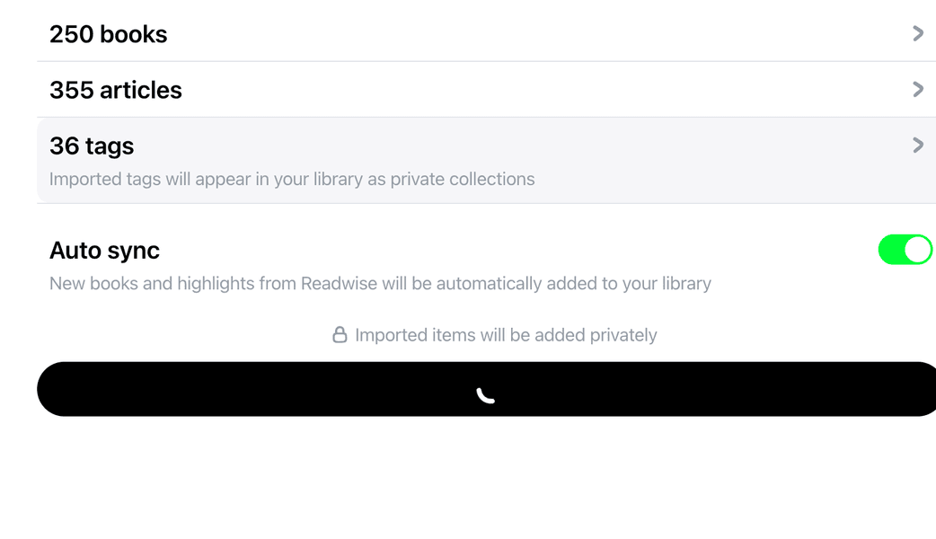This screenshot has width=936, height=539.
Task: Expand the 355 articles row chevron
Action: (917, 89)
